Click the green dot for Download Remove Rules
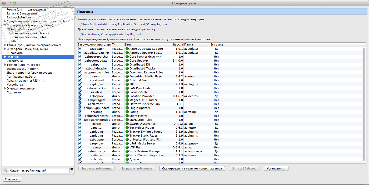 pyautogui.click(x=127, y=72)
